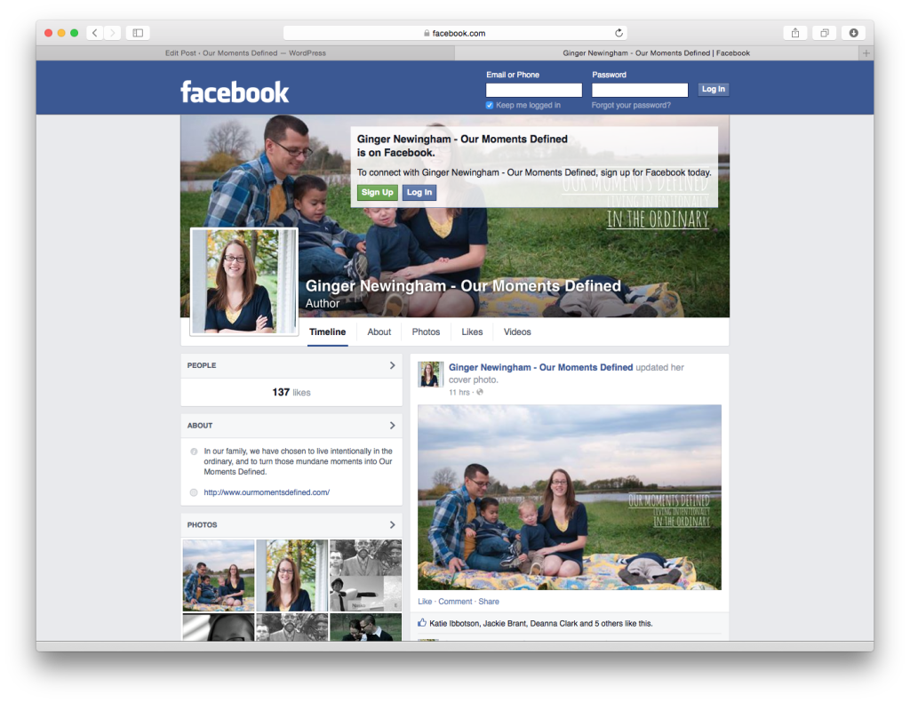
Task: Share the cover photo post
Action: click(489, 602)
